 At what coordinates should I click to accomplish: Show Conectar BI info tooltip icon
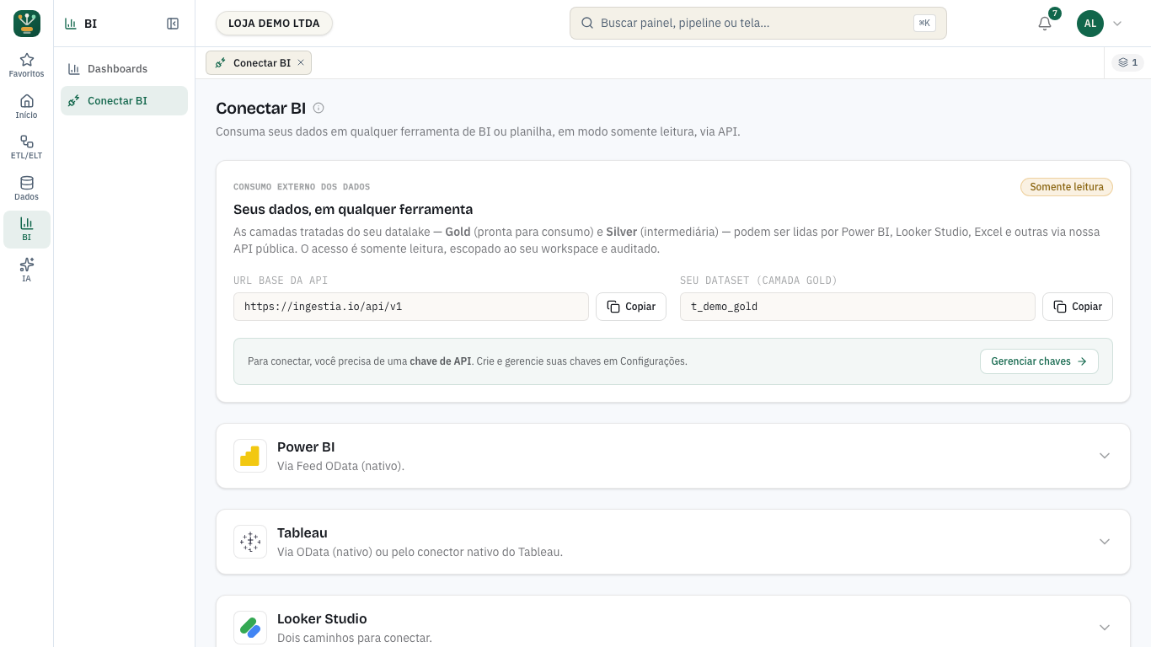319,108
